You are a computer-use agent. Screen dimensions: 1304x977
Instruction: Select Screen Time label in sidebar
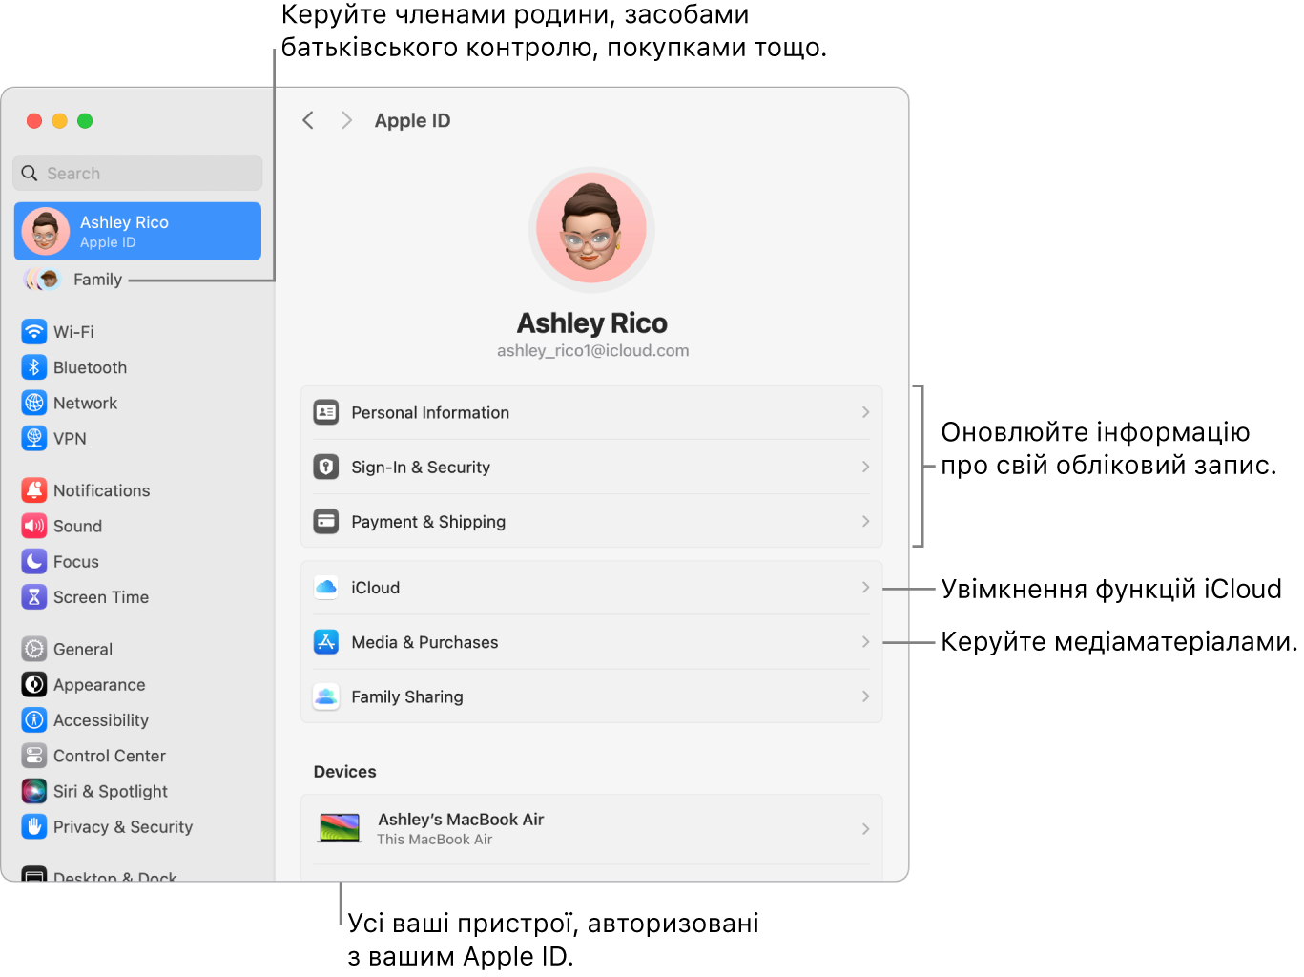point(101,597)
